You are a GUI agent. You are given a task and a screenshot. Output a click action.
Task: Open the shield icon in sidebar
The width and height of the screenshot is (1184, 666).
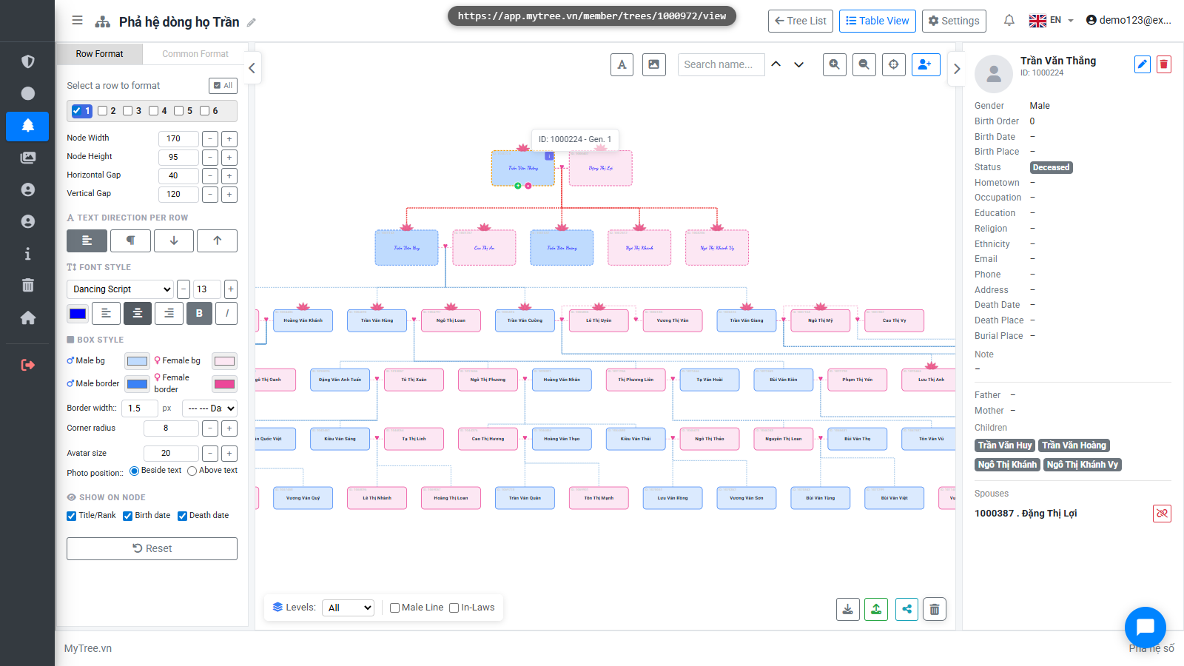[27, 61]
